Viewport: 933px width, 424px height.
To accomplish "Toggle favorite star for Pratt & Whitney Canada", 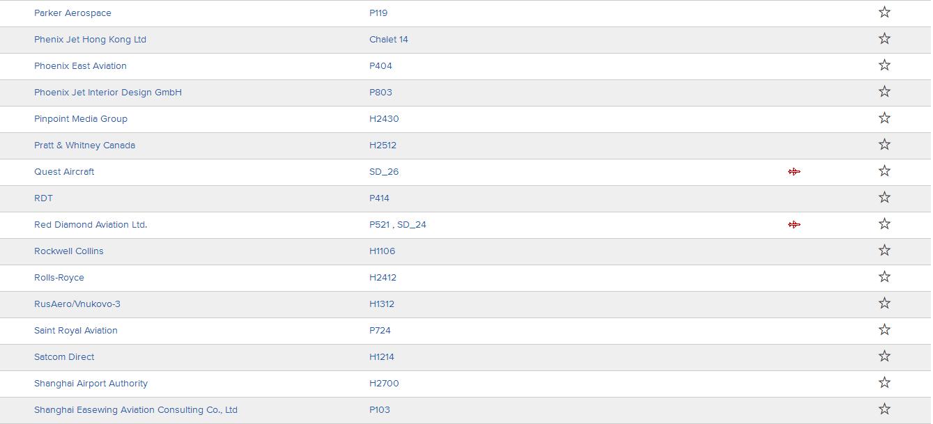I will [884, 144].
